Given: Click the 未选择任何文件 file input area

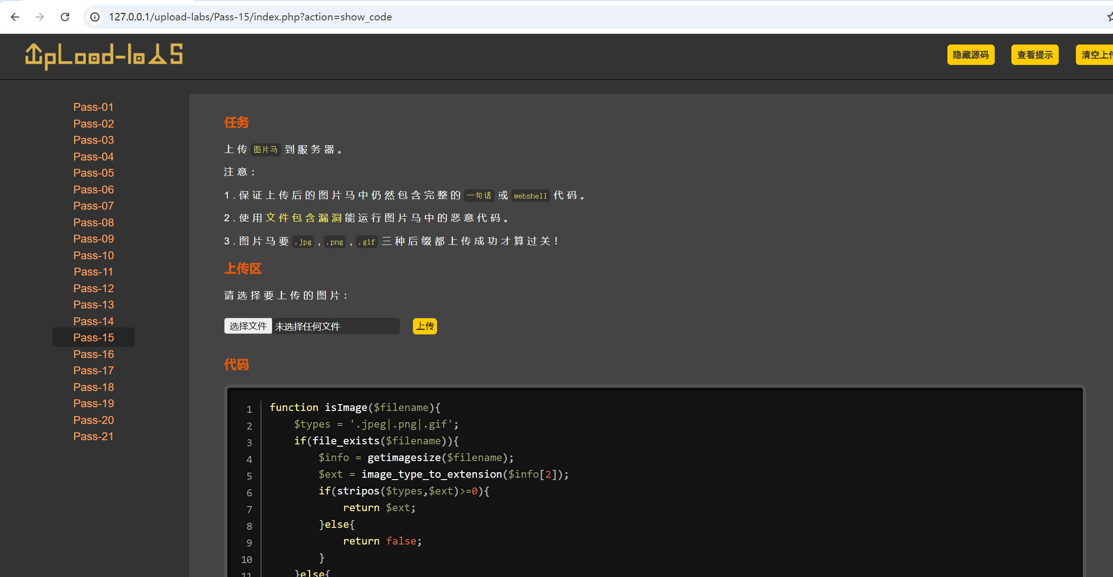Looking at the screenshot, I should [x=335, y=327].
